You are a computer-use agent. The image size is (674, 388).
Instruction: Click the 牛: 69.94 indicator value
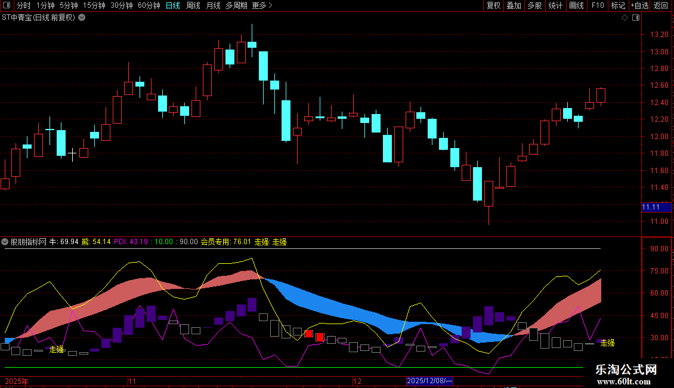pyautogui.click(x=64, y=242)
